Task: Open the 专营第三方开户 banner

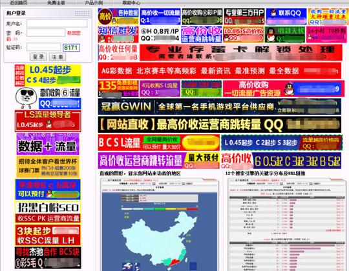Action: 244,16
